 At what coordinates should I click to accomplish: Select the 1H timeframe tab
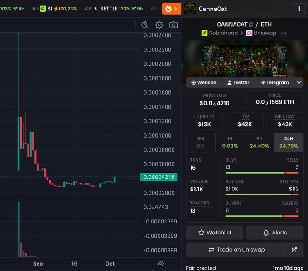pyautogui.click(x=230, y=143)
